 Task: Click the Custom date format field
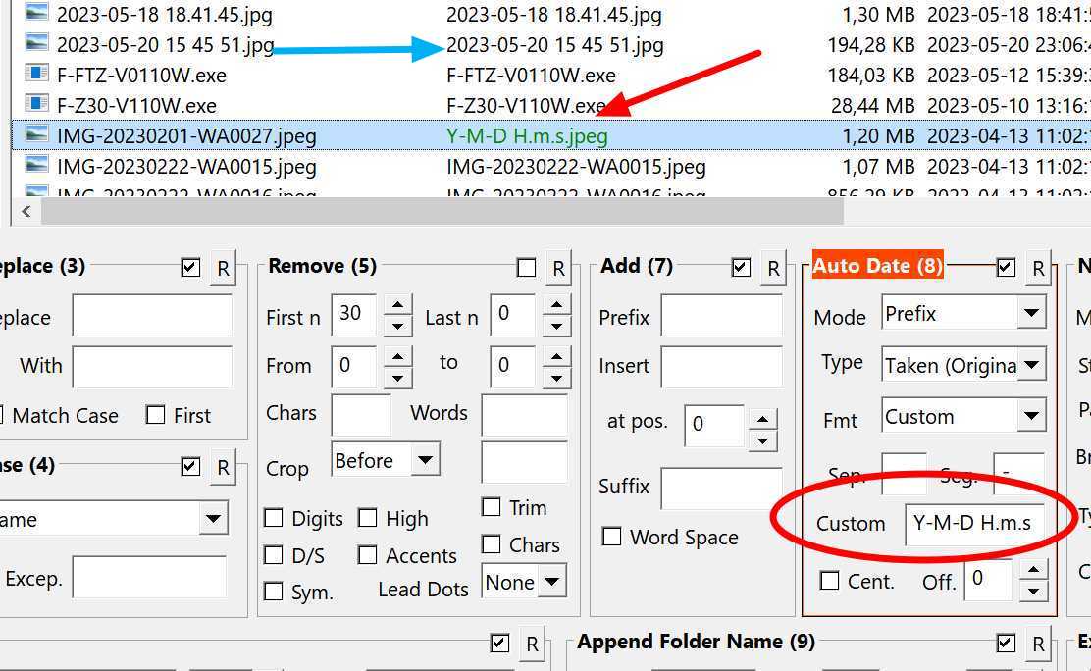pos(972,523)
